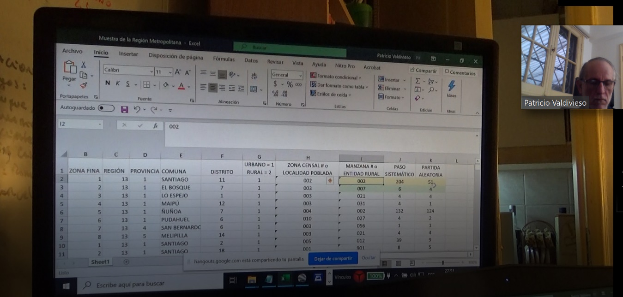Screen dimensions: 623x297
Task: Click the AutoSum sigma icon
Action: click(418, 81)
